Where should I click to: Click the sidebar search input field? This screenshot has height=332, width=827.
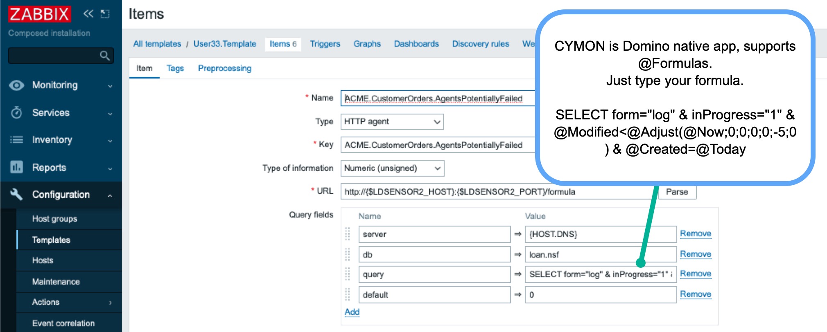(61, 55)
